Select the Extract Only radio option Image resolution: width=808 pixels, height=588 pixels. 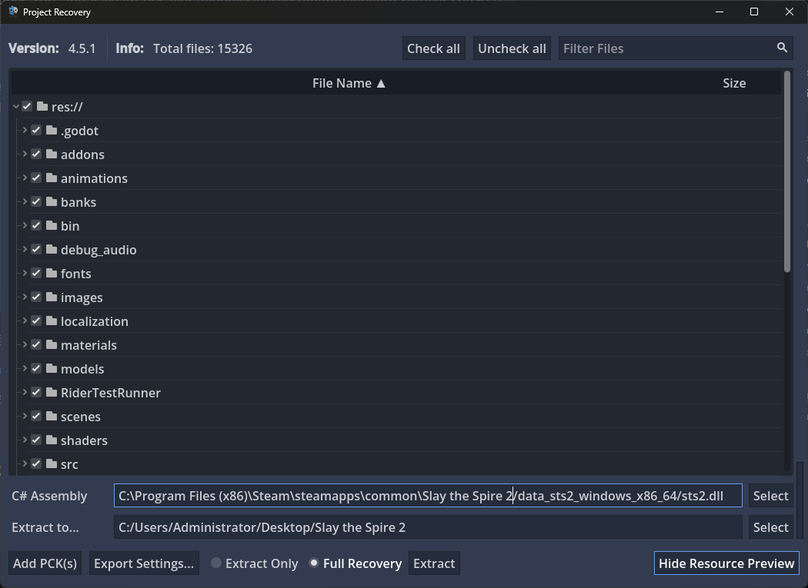tap(216, 563)
